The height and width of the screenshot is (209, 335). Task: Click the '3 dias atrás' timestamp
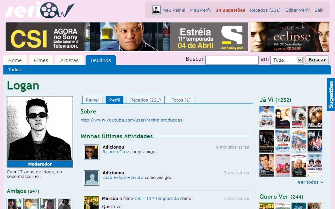point(237,173)
